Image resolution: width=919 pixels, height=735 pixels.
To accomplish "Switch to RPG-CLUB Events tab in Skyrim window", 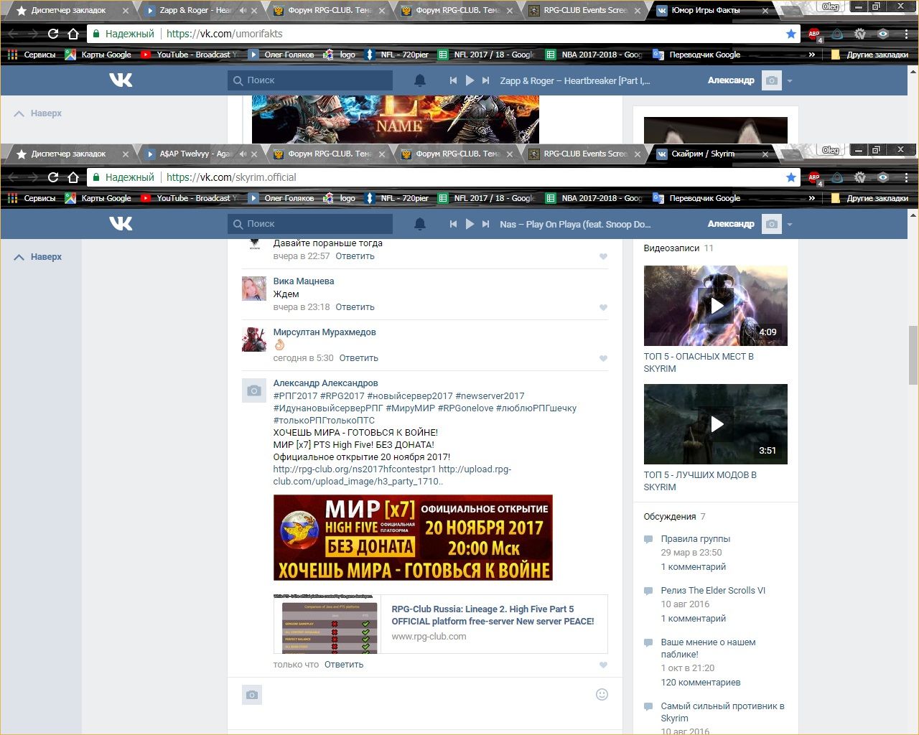I will (x=584, y=154).
